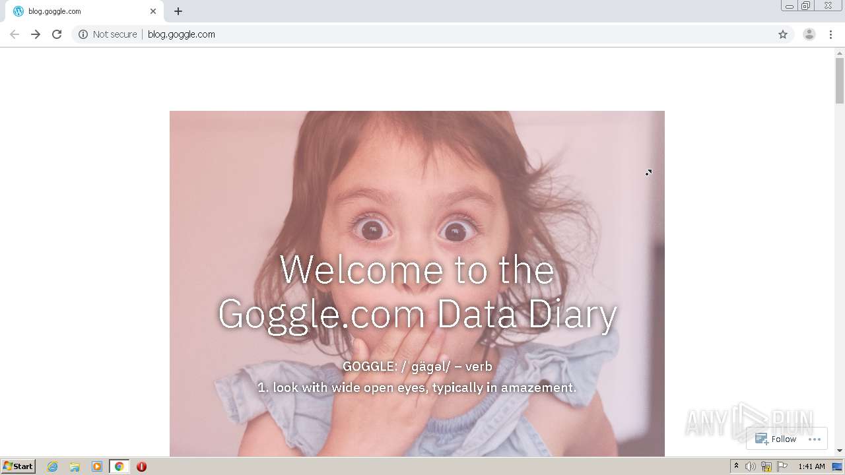Select the Chrome icon in the taskbar
Viewport: 845px width, 475px height.
click(119, 466)
